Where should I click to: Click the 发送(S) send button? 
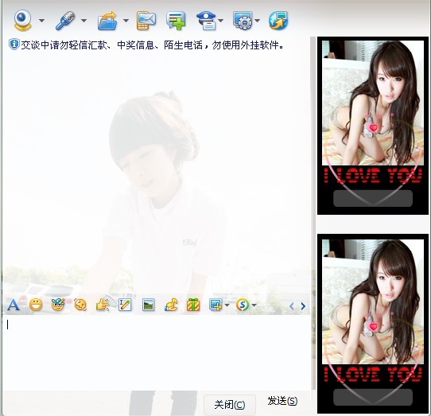pos(282,401)
